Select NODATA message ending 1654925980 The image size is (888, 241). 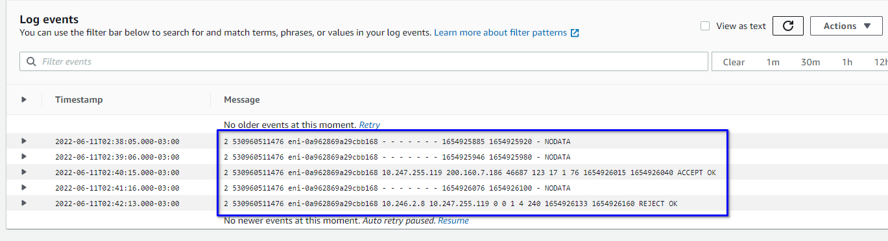tap(398, 157)
